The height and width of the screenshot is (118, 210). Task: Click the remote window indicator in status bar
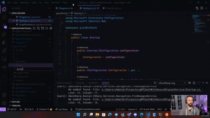[x=3, y=109]
